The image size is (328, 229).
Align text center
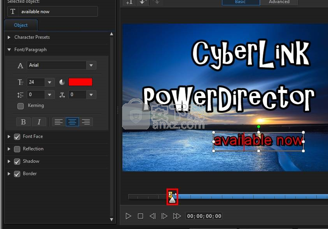(72, 122)
